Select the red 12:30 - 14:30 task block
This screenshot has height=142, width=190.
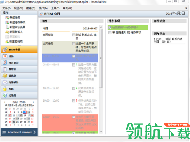click(70, 122)
